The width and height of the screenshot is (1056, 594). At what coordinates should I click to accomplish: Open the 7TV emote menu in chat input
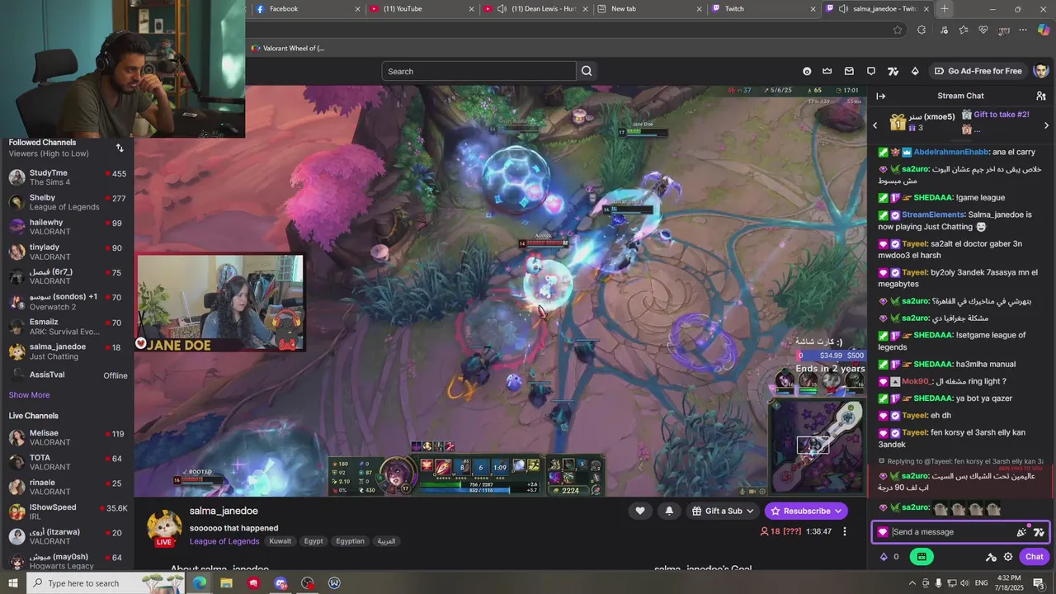point(1039,532)
